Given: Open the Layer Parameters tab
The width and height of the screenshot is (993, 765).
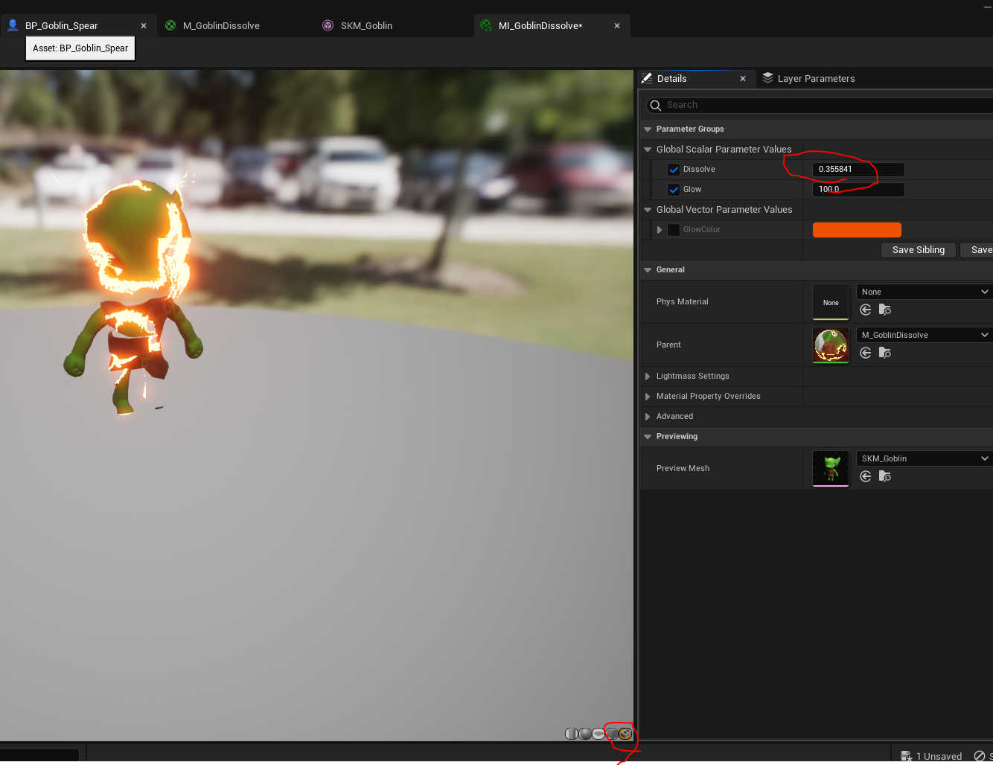Looking at the screenshot, I should pos(816,78).
